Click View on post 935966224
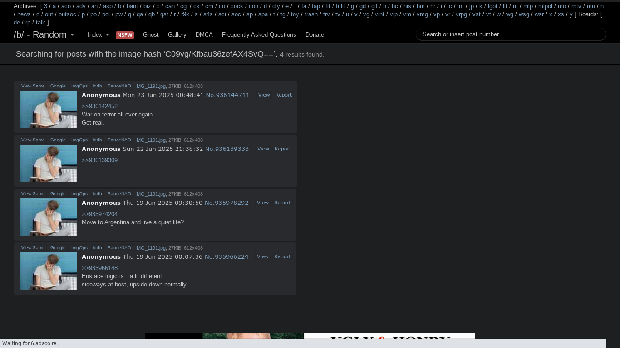Image resolution: width=620 pixels, height=348 pixels. pos(263,256)
